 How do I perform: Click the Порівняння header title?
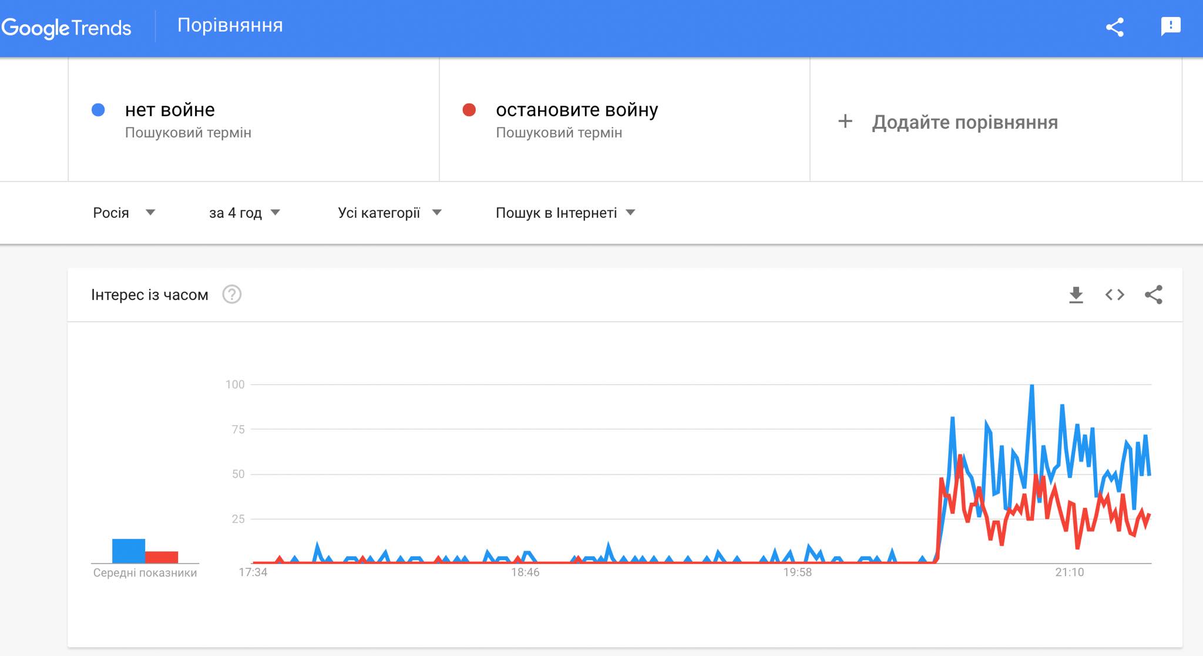pos(230,25)
